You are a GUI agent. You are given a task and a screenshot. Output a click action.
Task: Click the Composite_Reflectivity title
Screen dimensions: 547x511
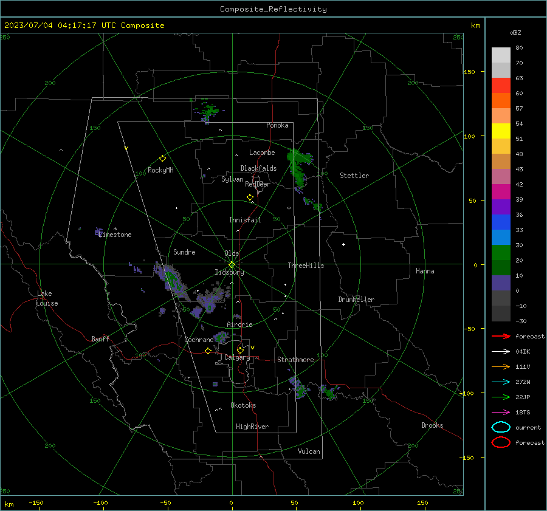click(273, 9)
